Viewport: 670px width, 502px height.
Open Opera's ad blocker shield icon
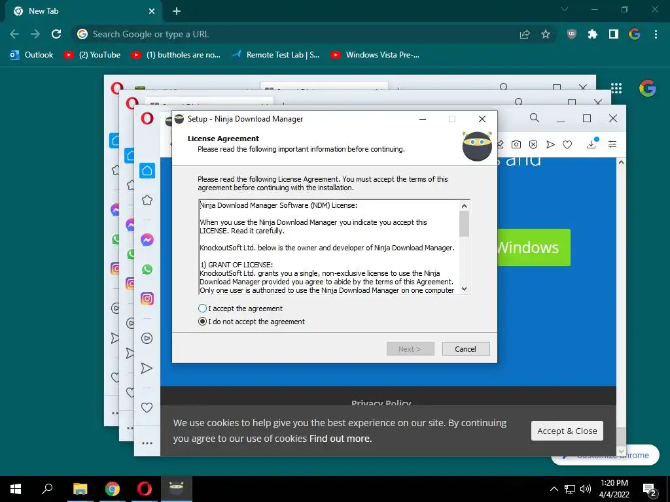tap(533, 144)
